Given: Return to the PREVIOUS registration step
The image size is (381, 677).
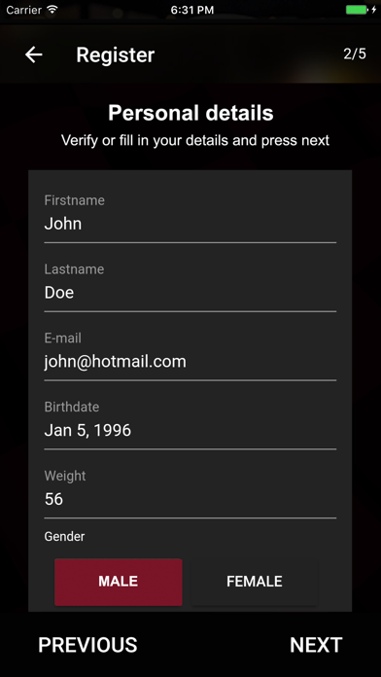Looking at the screenshot, I should 87,645.
